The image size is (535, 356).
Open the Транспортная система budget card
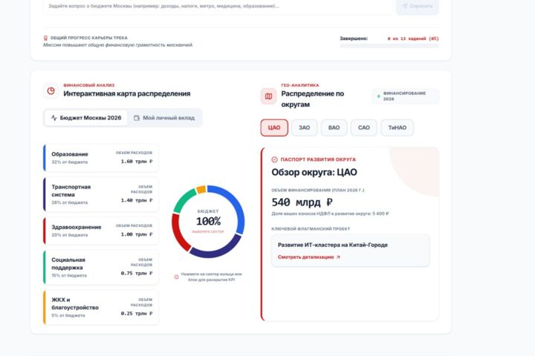click(x=101, y=194)
